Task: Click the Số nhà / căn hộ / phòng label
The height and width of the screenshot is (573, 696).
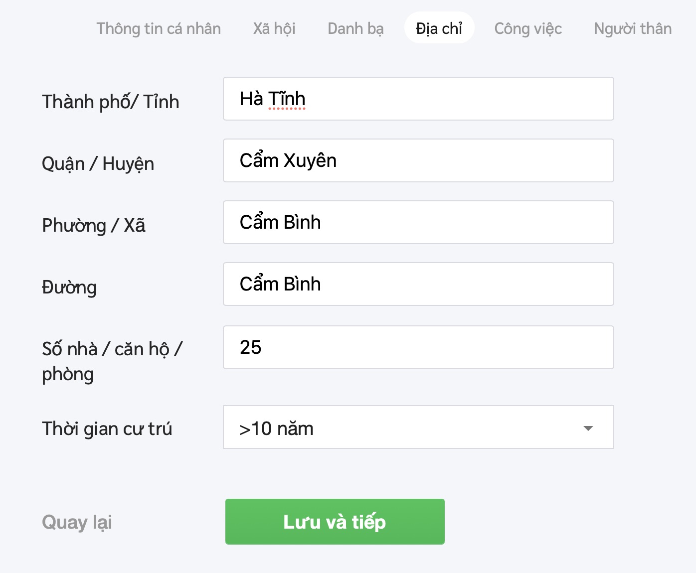Action: coord(112,361)
